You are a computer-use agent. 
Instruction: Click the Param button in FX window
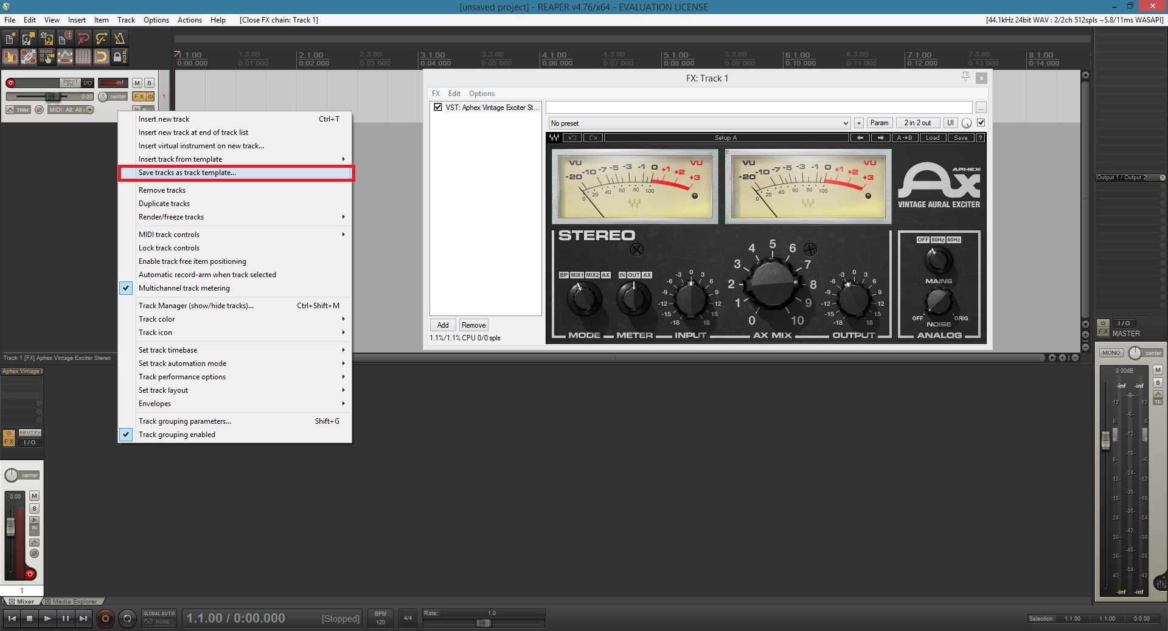[x=879, y=123]
